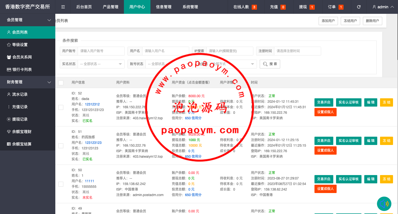Click registration source 403.haiwaiym12.top for ID 51

148,157
